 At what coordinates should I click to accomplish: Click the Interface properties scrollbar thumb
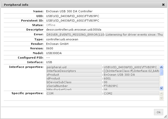point(161,72)
